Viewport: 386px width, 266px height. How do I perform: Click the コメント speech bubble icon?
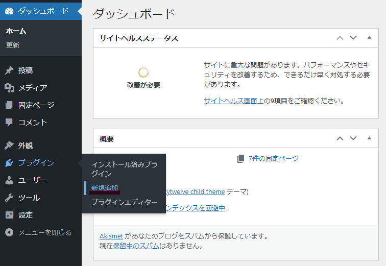[9, 123]
